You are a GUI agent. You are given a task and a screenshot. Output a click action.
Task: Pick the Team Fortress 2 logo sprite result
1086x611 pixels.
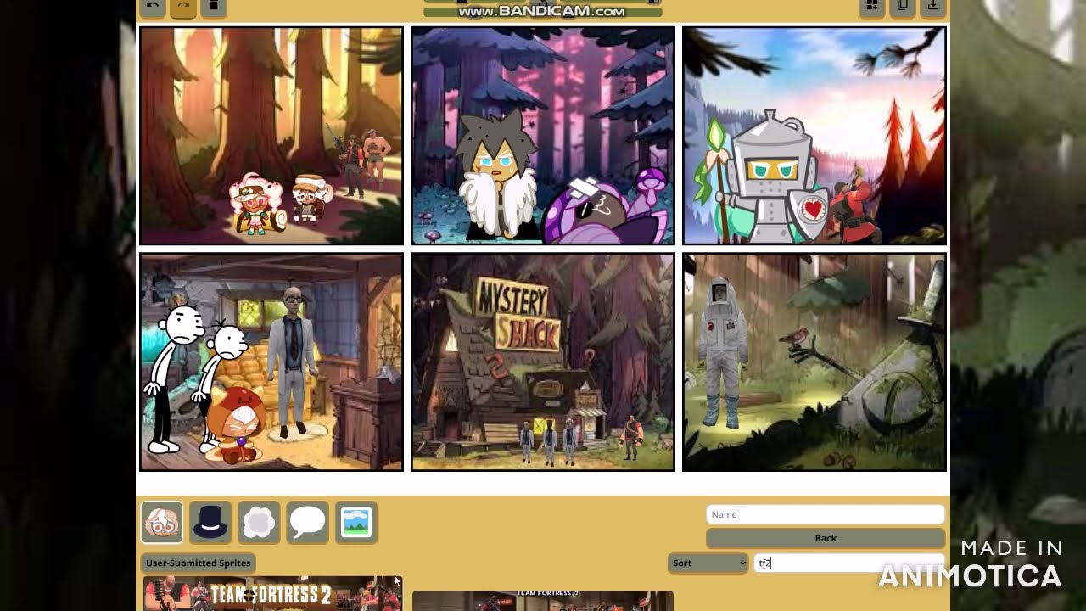point(272,594)
